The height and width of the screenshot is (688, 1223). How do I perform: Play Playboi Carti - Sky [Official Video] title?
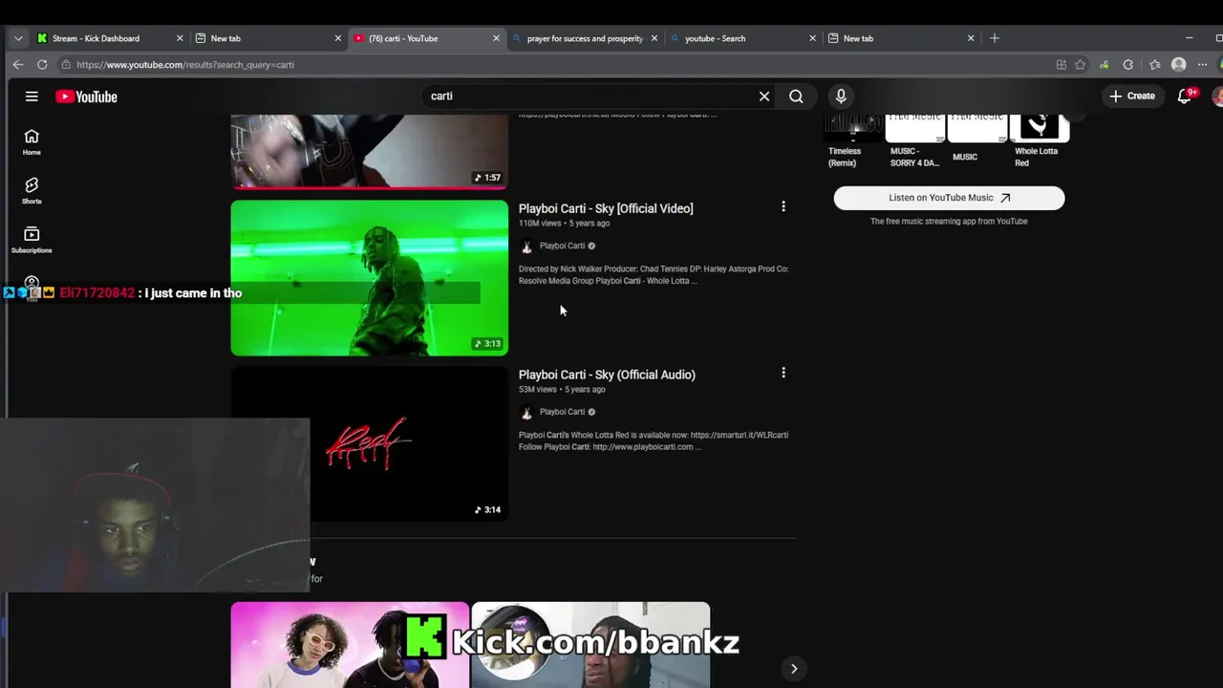[606, 208]
